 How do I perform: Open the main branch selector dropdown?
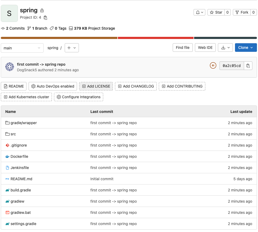tap(22, 48)
